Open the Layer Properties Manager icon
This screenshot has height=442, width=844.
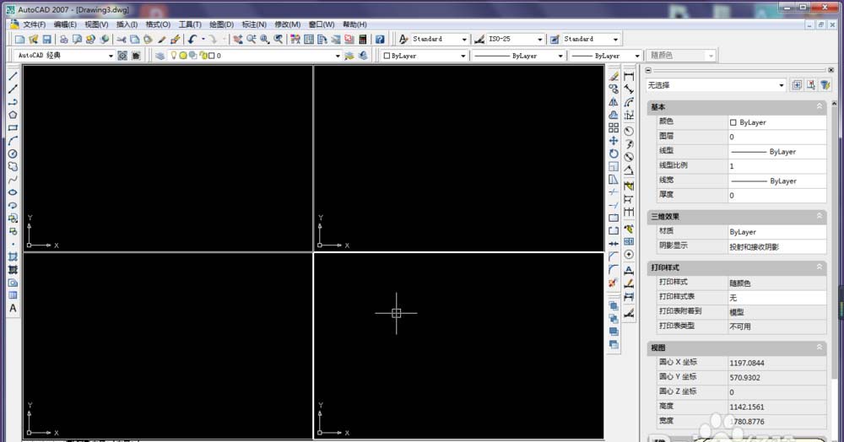[x=160, y=56]
